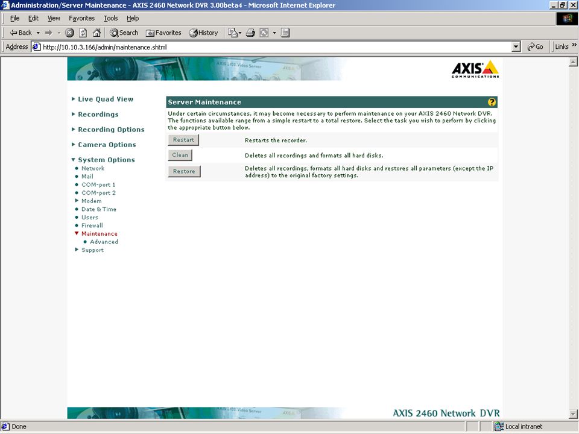
Task: Open the Users settings link
Action: 90,217
